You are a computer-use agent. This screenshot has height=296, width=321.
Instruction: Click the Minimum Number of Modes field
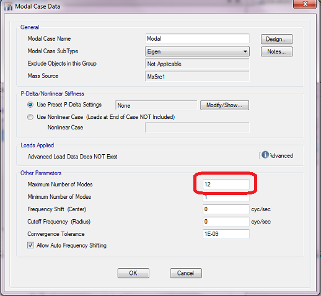226,197
